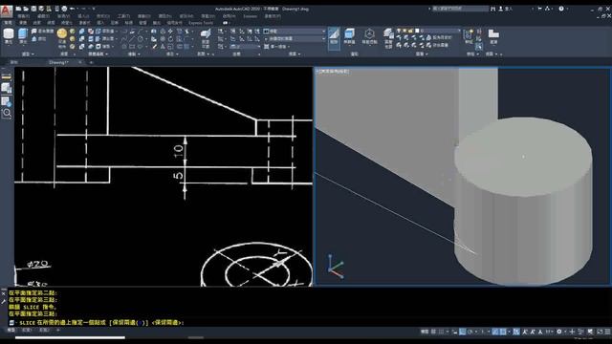Switch to the 實體 solid ribbon tab
Viewport: 612px width, 344px height.
tap(23, 23)
